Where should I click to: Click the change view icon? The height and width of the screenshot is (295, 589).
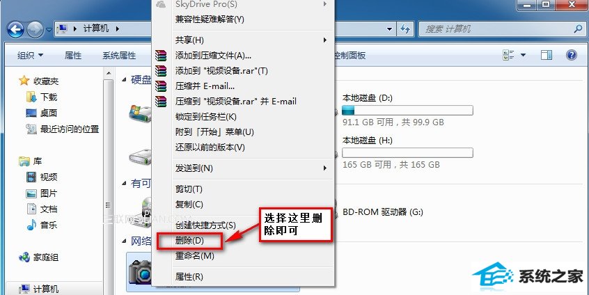508,56
